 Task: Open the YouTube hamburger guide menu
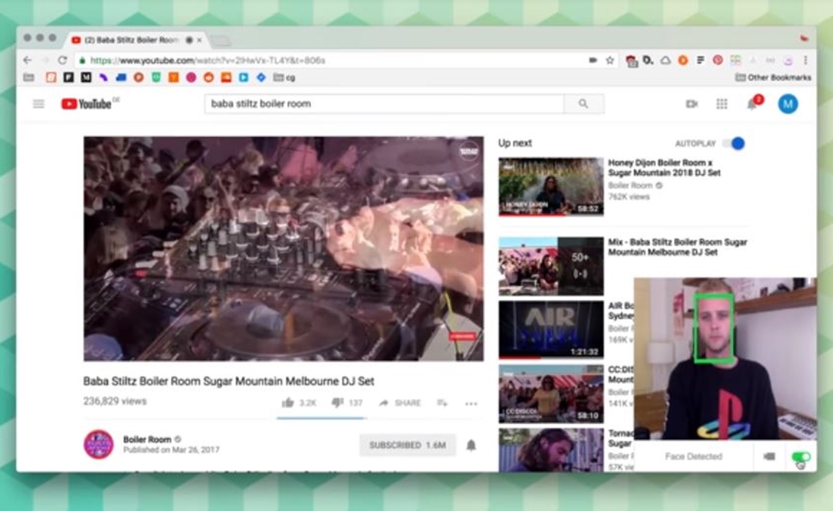[x=39, y=104]
